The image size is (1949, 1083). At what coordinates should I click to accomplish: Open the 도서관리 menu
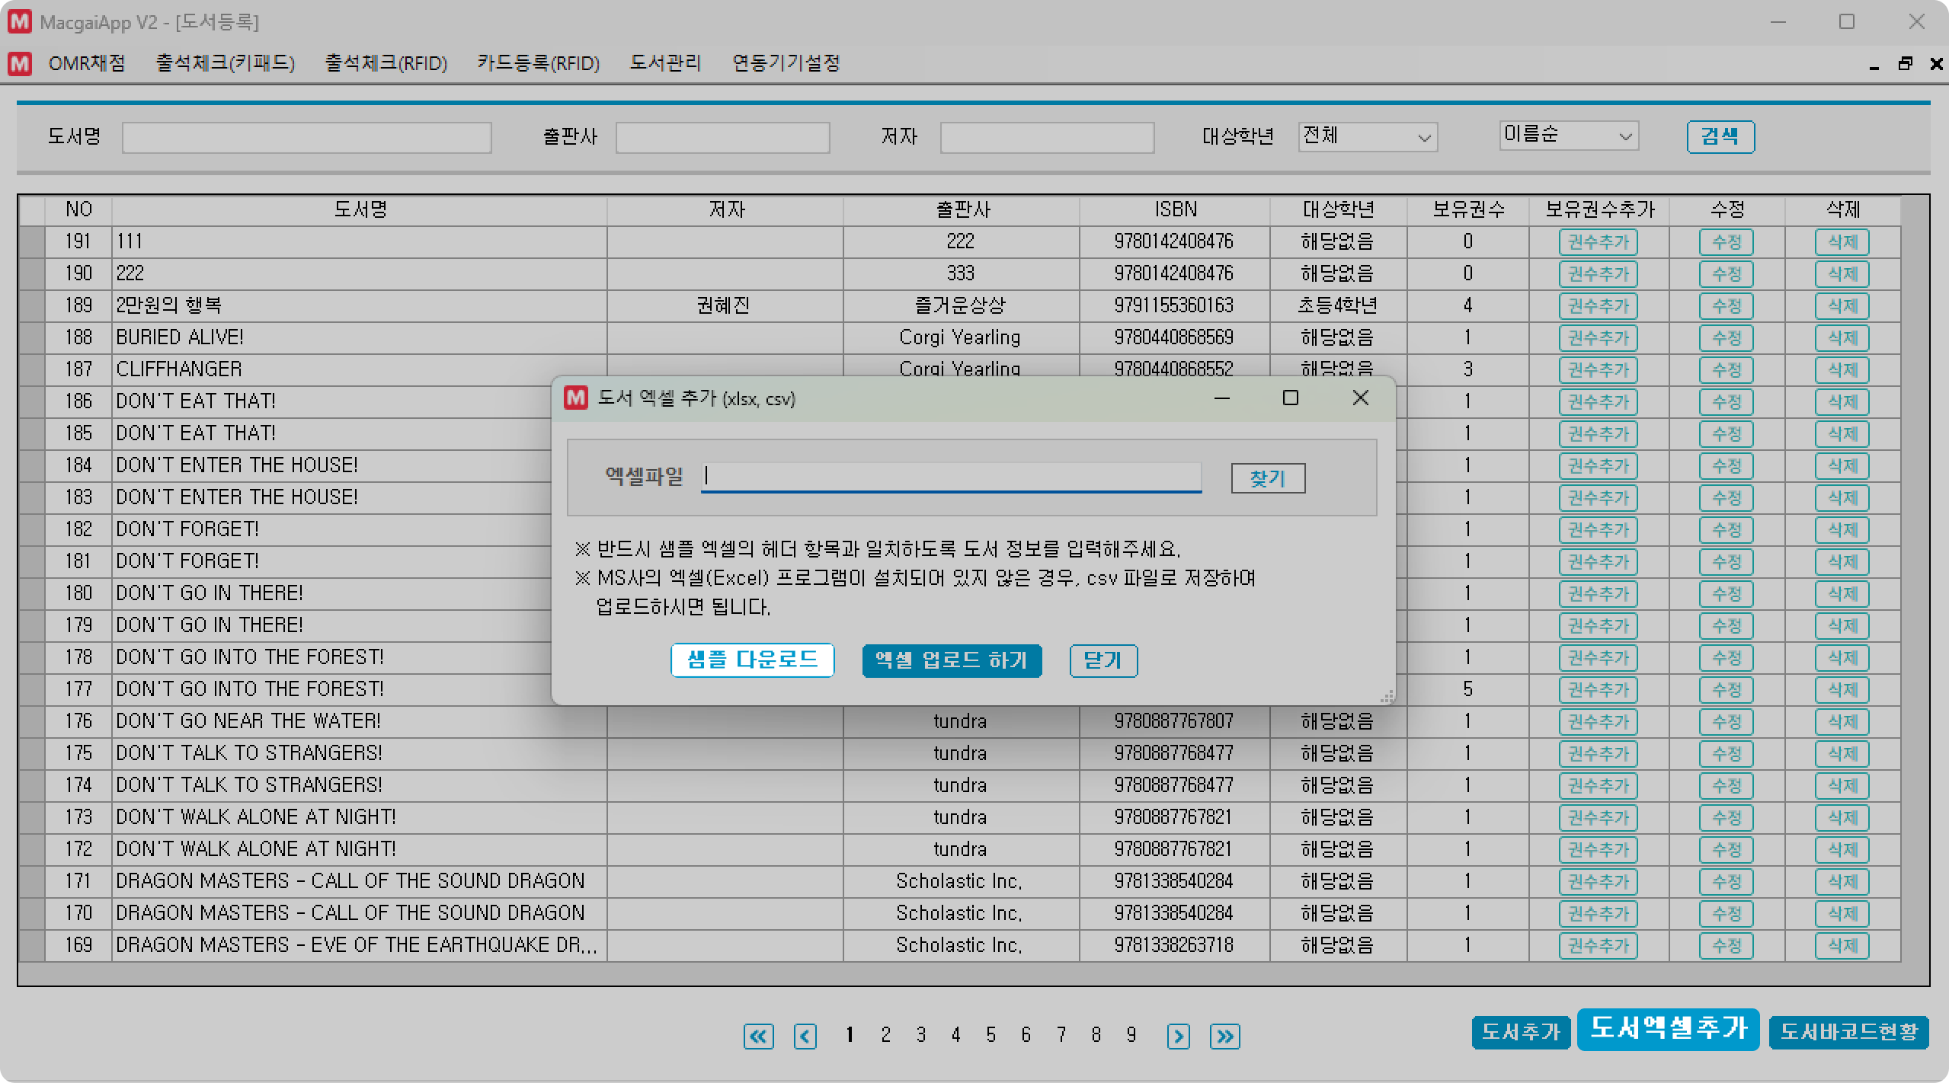click(664, 63)
